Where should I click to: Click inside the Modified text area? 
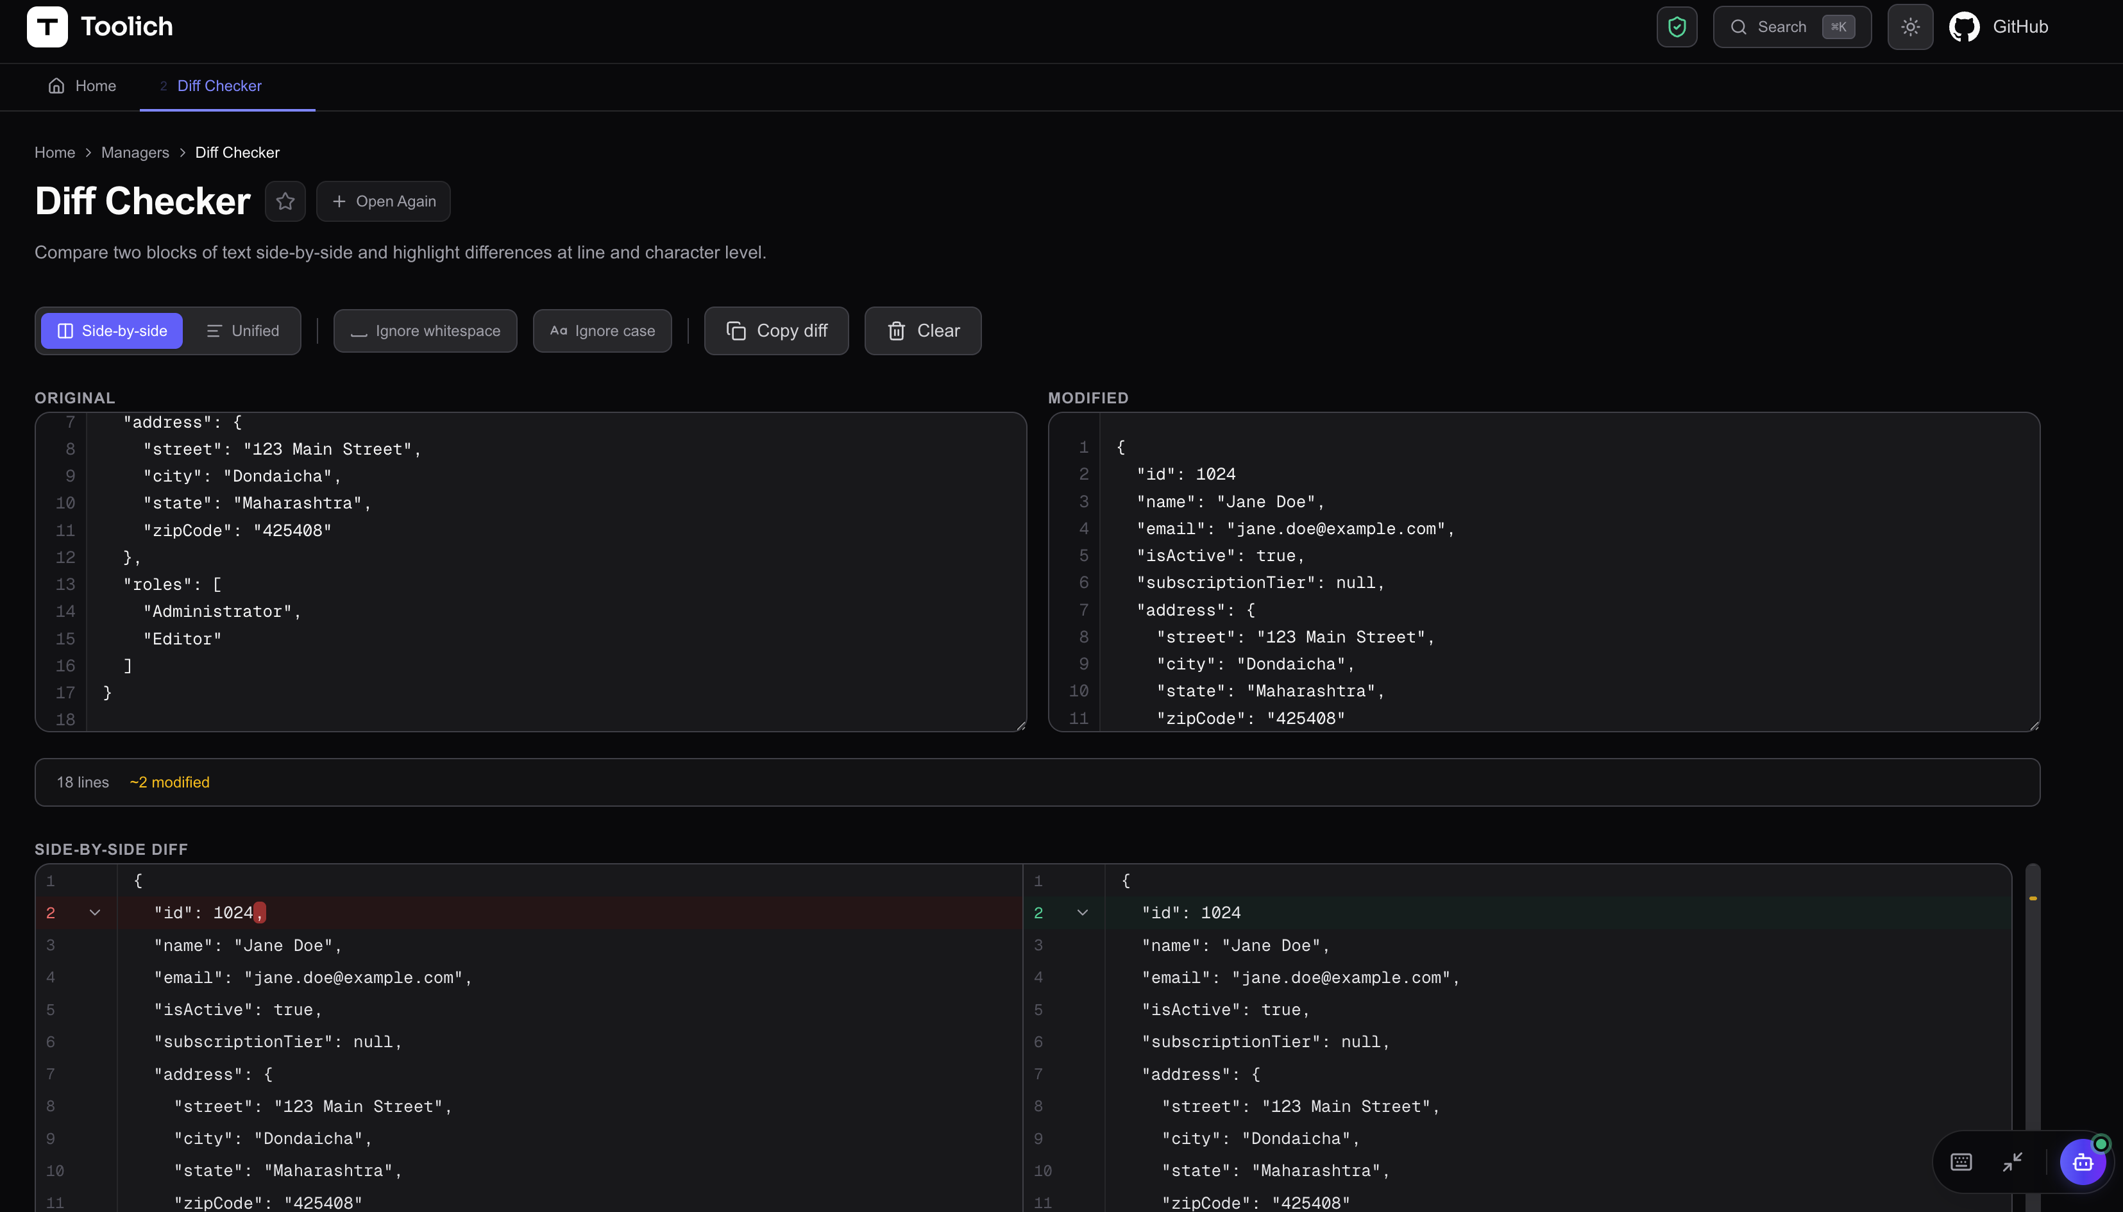[x=1544, y=572]
